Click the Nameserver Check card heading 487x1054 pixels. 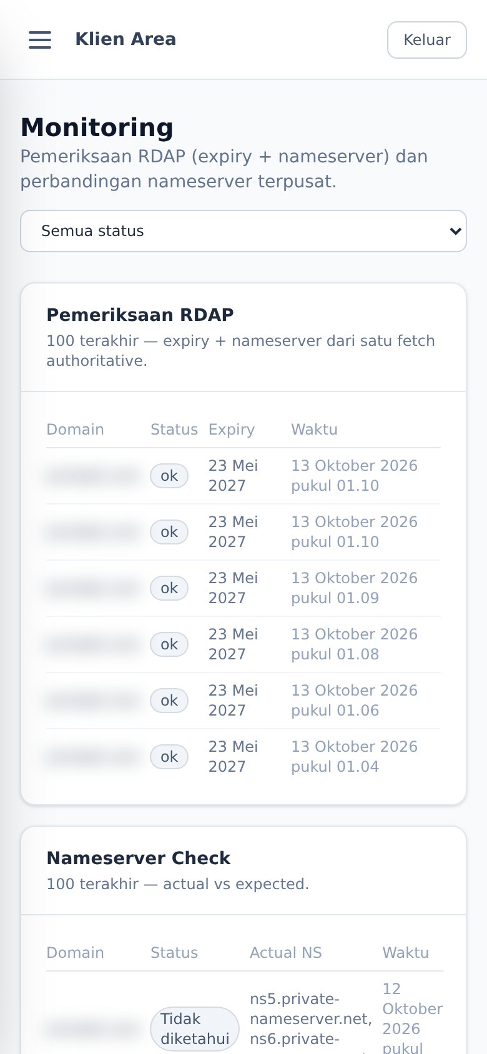(139, 858)
